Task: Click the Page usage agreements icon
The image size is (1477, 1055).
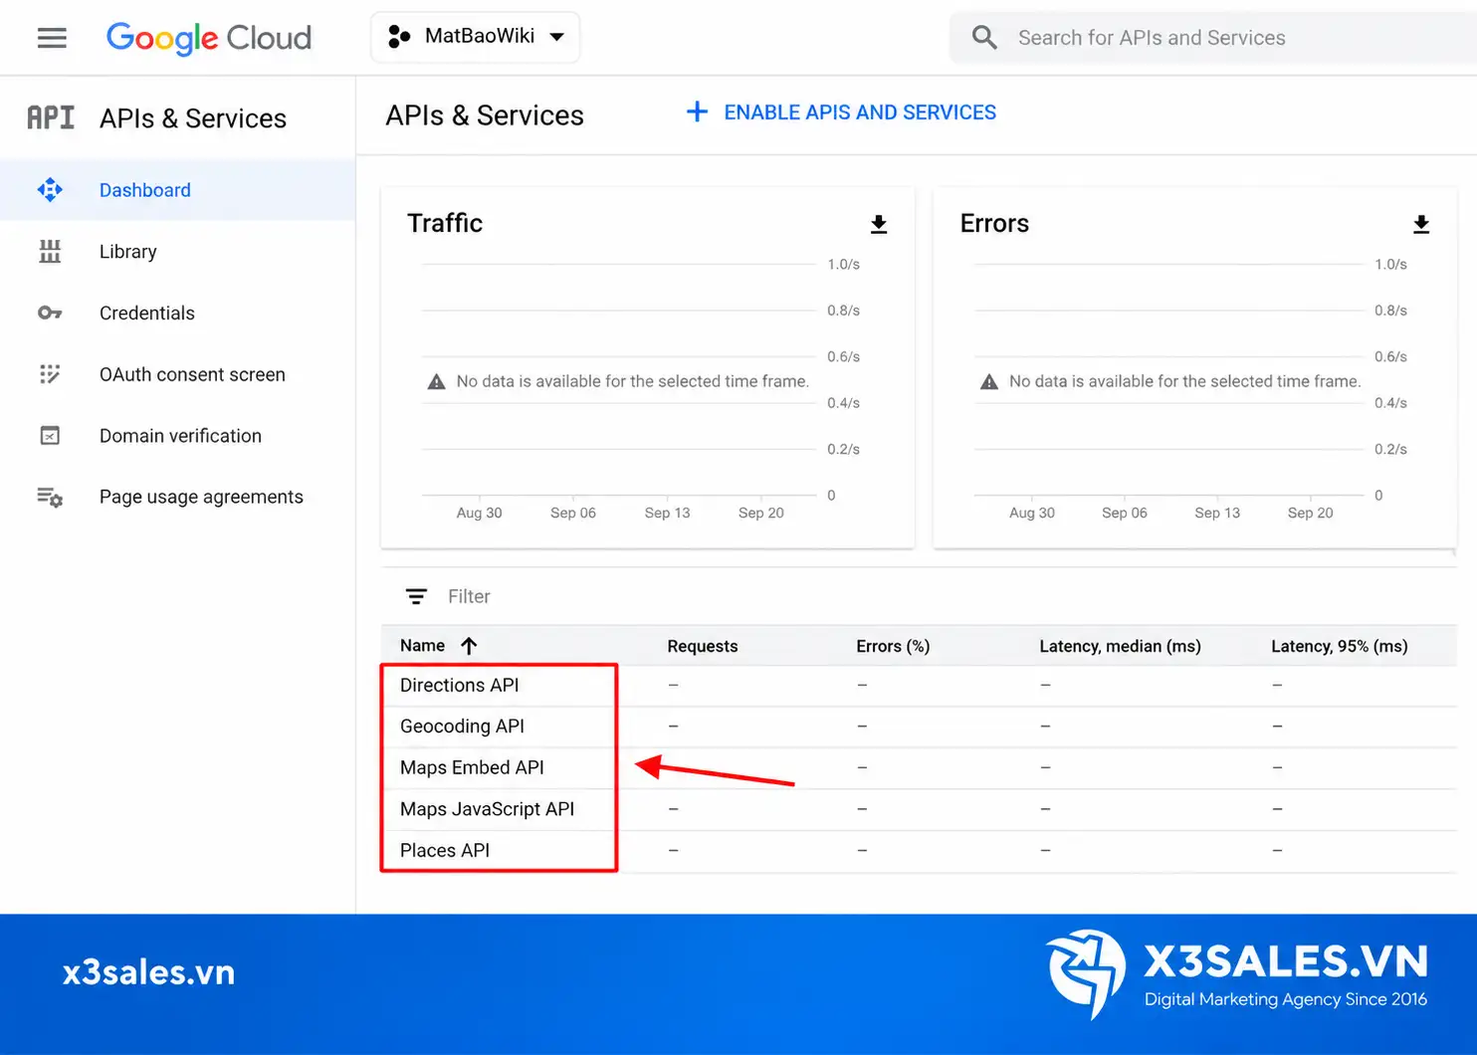Action: pyautogui.click(x=50, y=497)
